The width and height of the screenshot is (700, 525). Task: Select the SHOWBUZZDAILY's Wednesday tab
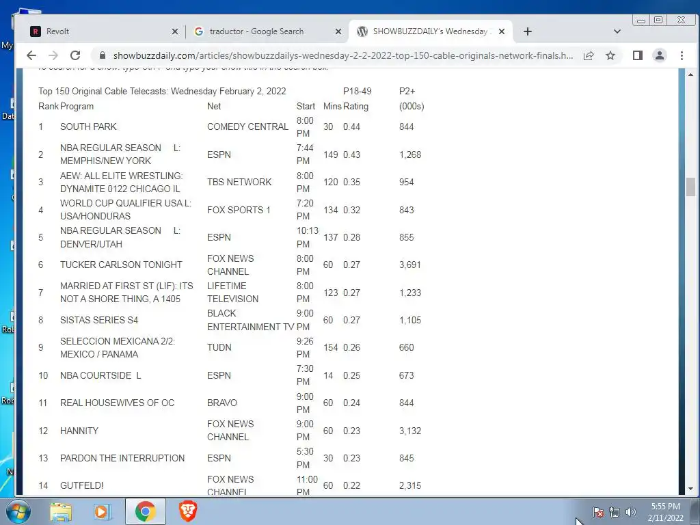click(431, 31)
